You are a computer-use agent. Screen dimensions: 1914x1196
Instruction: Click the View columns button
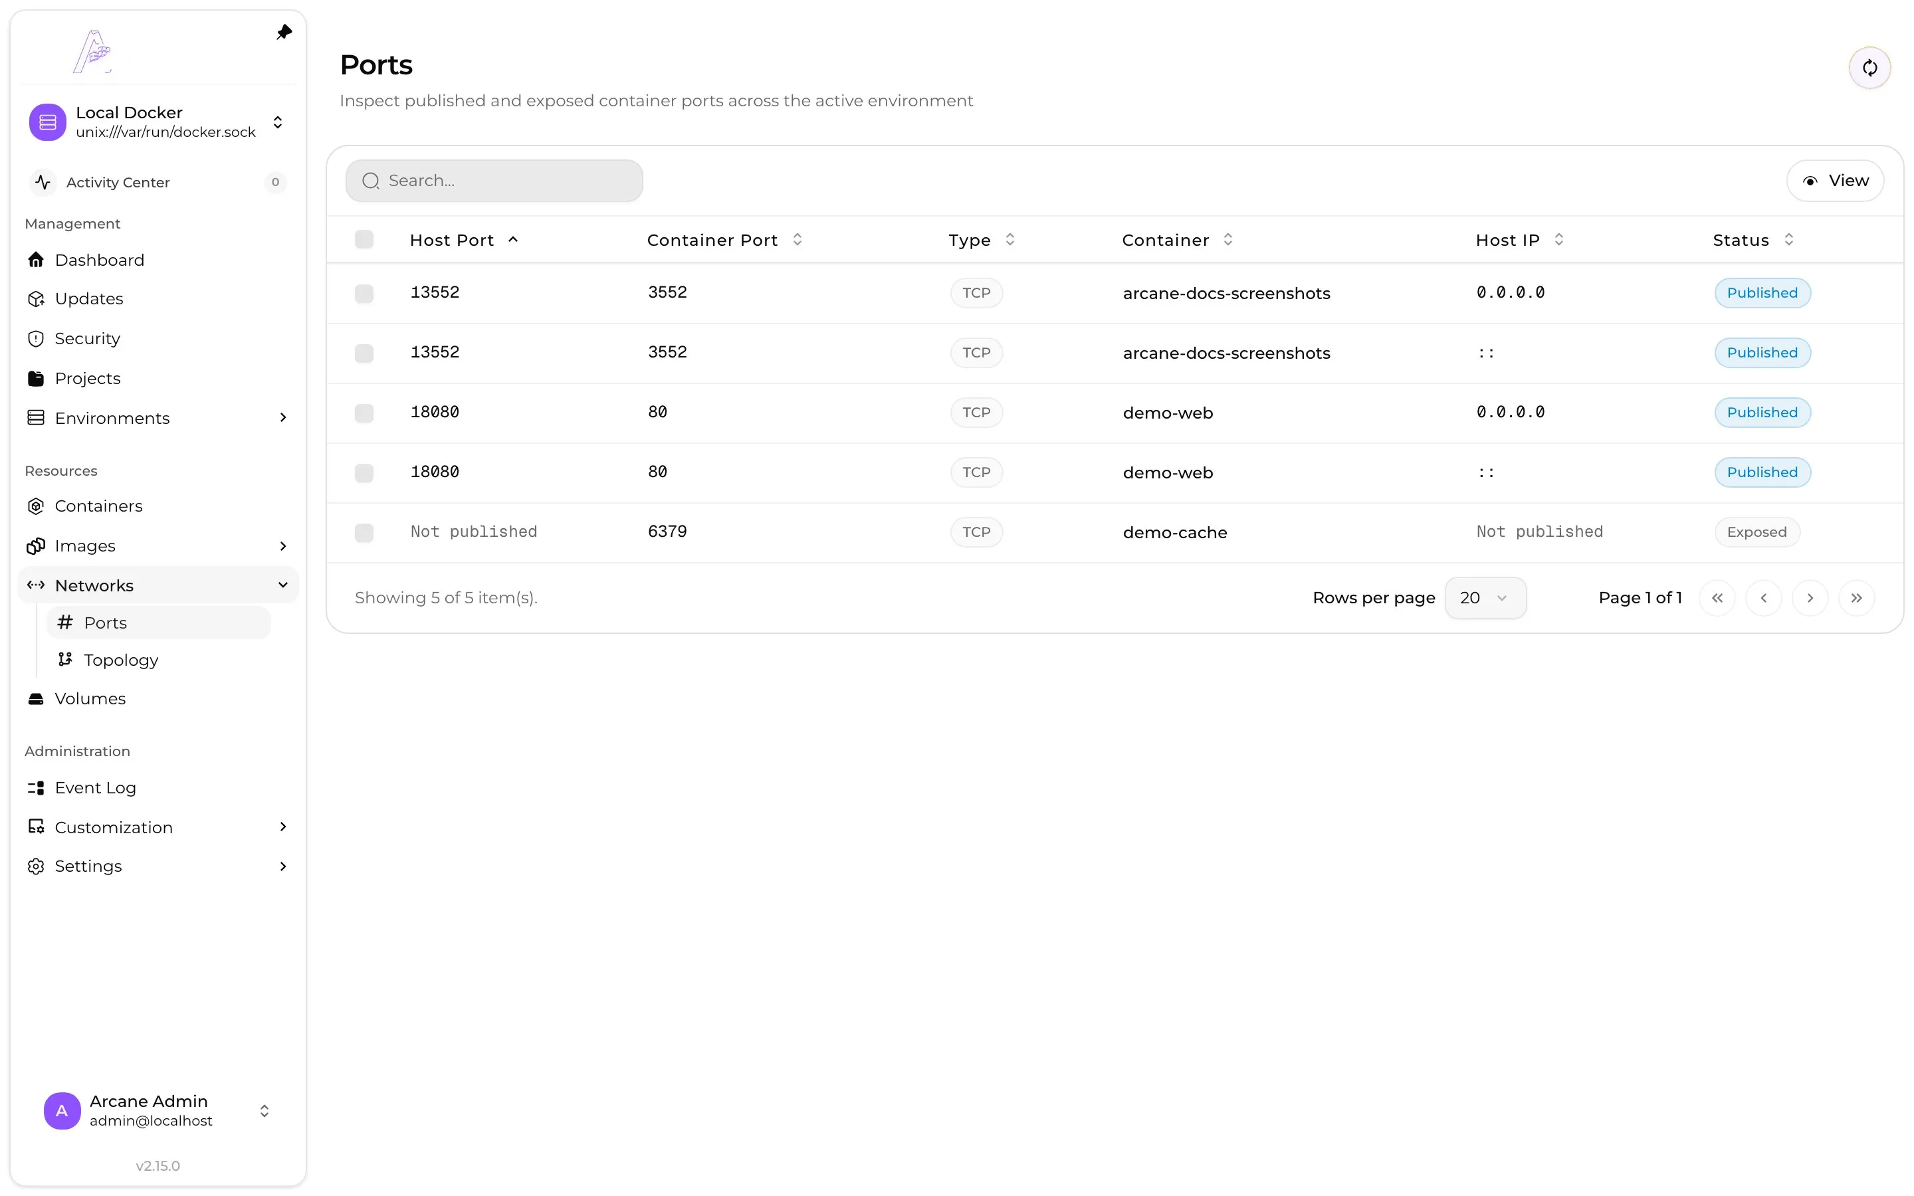click(x=1835, y=181)
